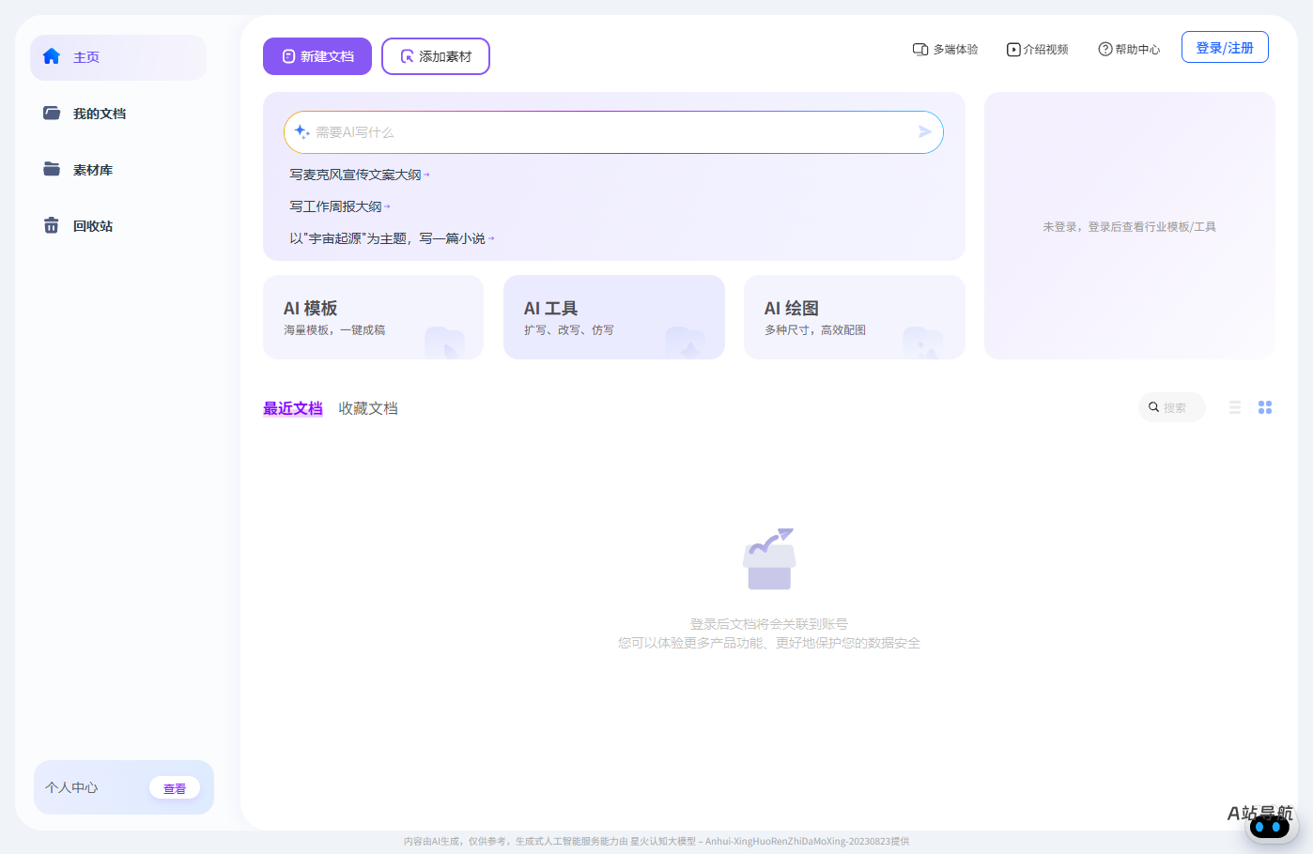Click the cursor icon on 添加素材 button
Screen dimensions: 1313x854
tap(408, 56)
